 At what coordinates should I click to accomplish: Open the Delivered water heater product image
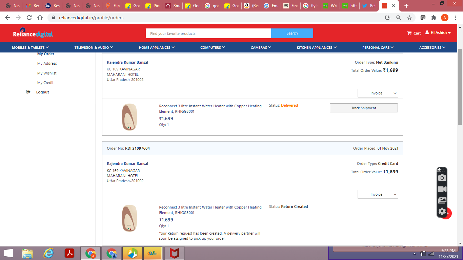[129, 117]
